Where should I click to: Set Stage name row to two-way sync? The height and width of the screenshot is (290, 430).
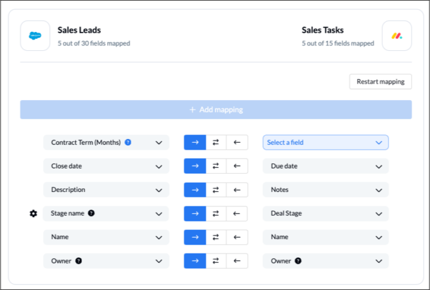(216, 213)
